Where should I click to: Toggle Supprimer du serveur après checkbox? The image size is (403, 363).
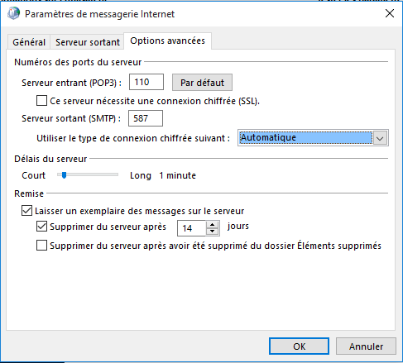[41, 227]
